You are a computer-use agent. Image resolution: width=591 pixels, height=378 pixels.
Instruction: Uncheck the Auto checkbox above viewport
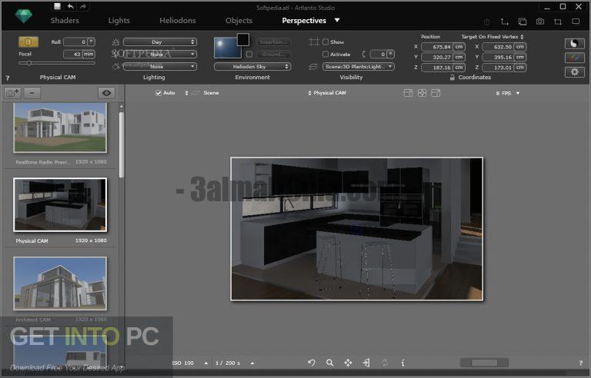pyautogui.click(x=159, y=93)
